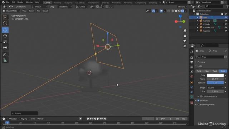This screenshot has width=229, height=129.
Task: Choose the Rotate tool
Action: pyautogui.click(x=5, y=36)
